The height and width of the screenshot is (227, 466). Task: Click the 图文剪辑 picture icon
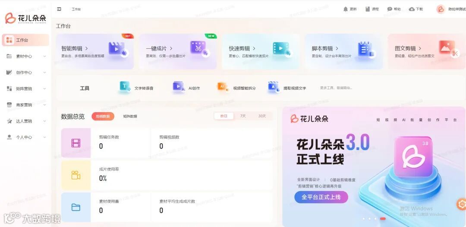(x=449, y=49)
